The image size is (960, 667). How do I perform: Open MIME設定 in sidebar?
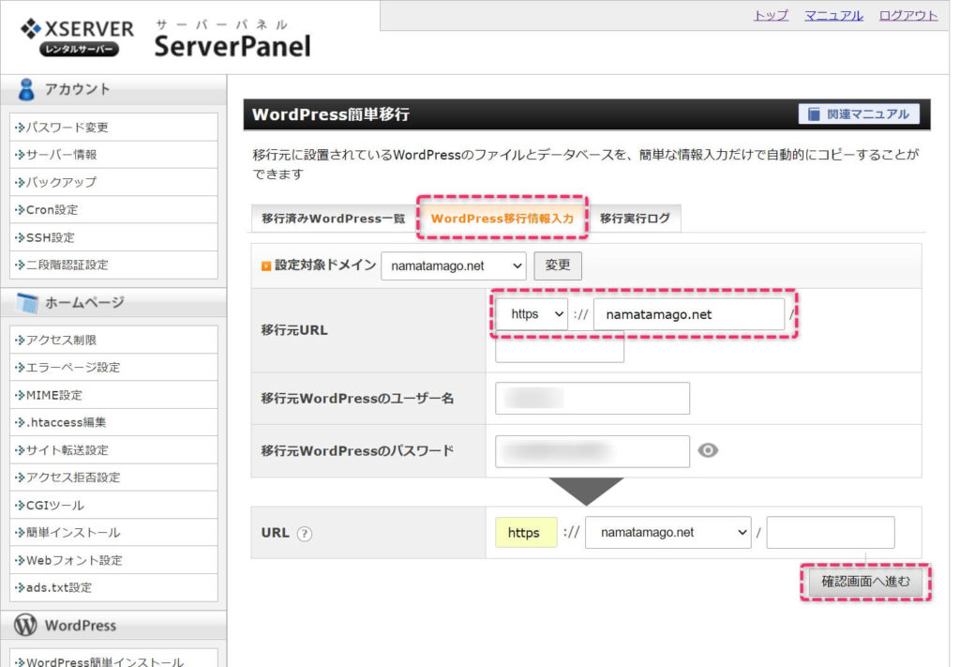pyautogui.click(x=113, y=395)
